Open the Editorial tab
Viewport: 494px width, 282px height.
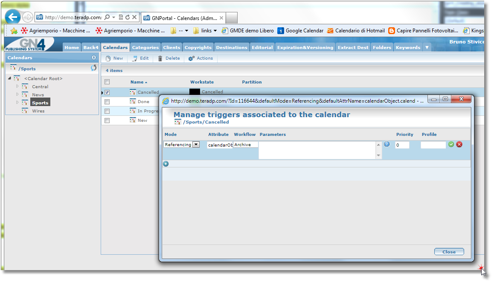262,47
